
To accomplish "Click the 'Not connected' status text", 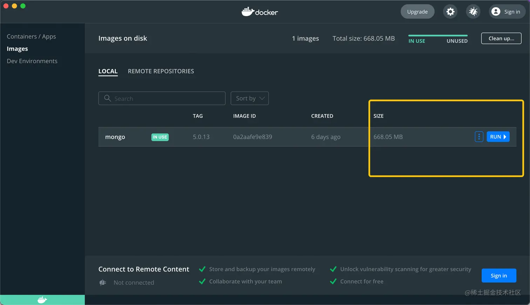I will coord(134,283).
